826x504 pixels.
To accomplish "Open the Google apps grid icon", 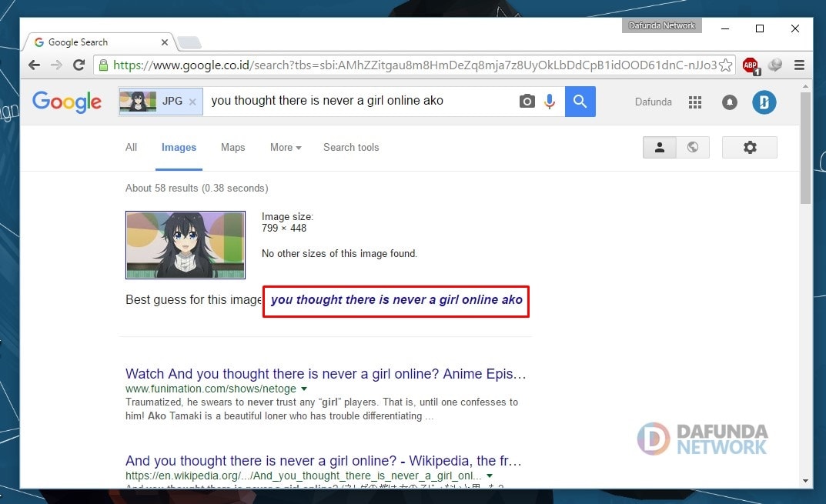I will coord(695,102).
